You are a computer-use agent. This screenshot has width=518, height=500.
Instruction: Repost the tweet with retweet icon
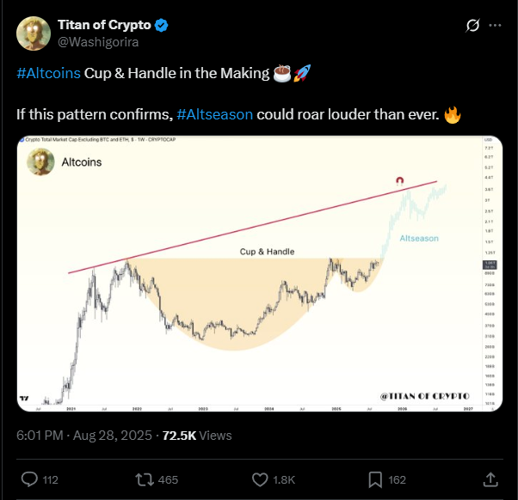[x=145, y=479]
